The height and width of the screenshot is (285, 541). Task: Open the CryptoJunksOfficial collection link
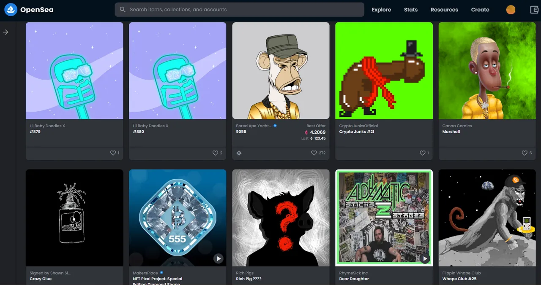358,126
